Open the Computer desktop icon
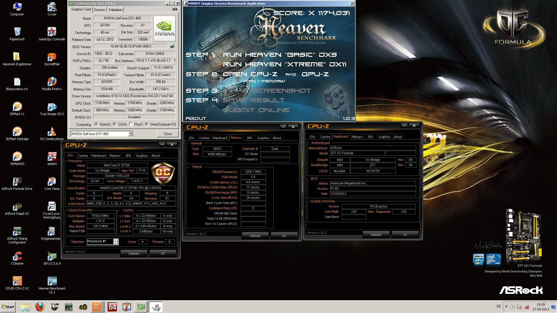Image resolution: width=557 pixels, height=313 pixels. pyautogui.click(x=17, y=9)
